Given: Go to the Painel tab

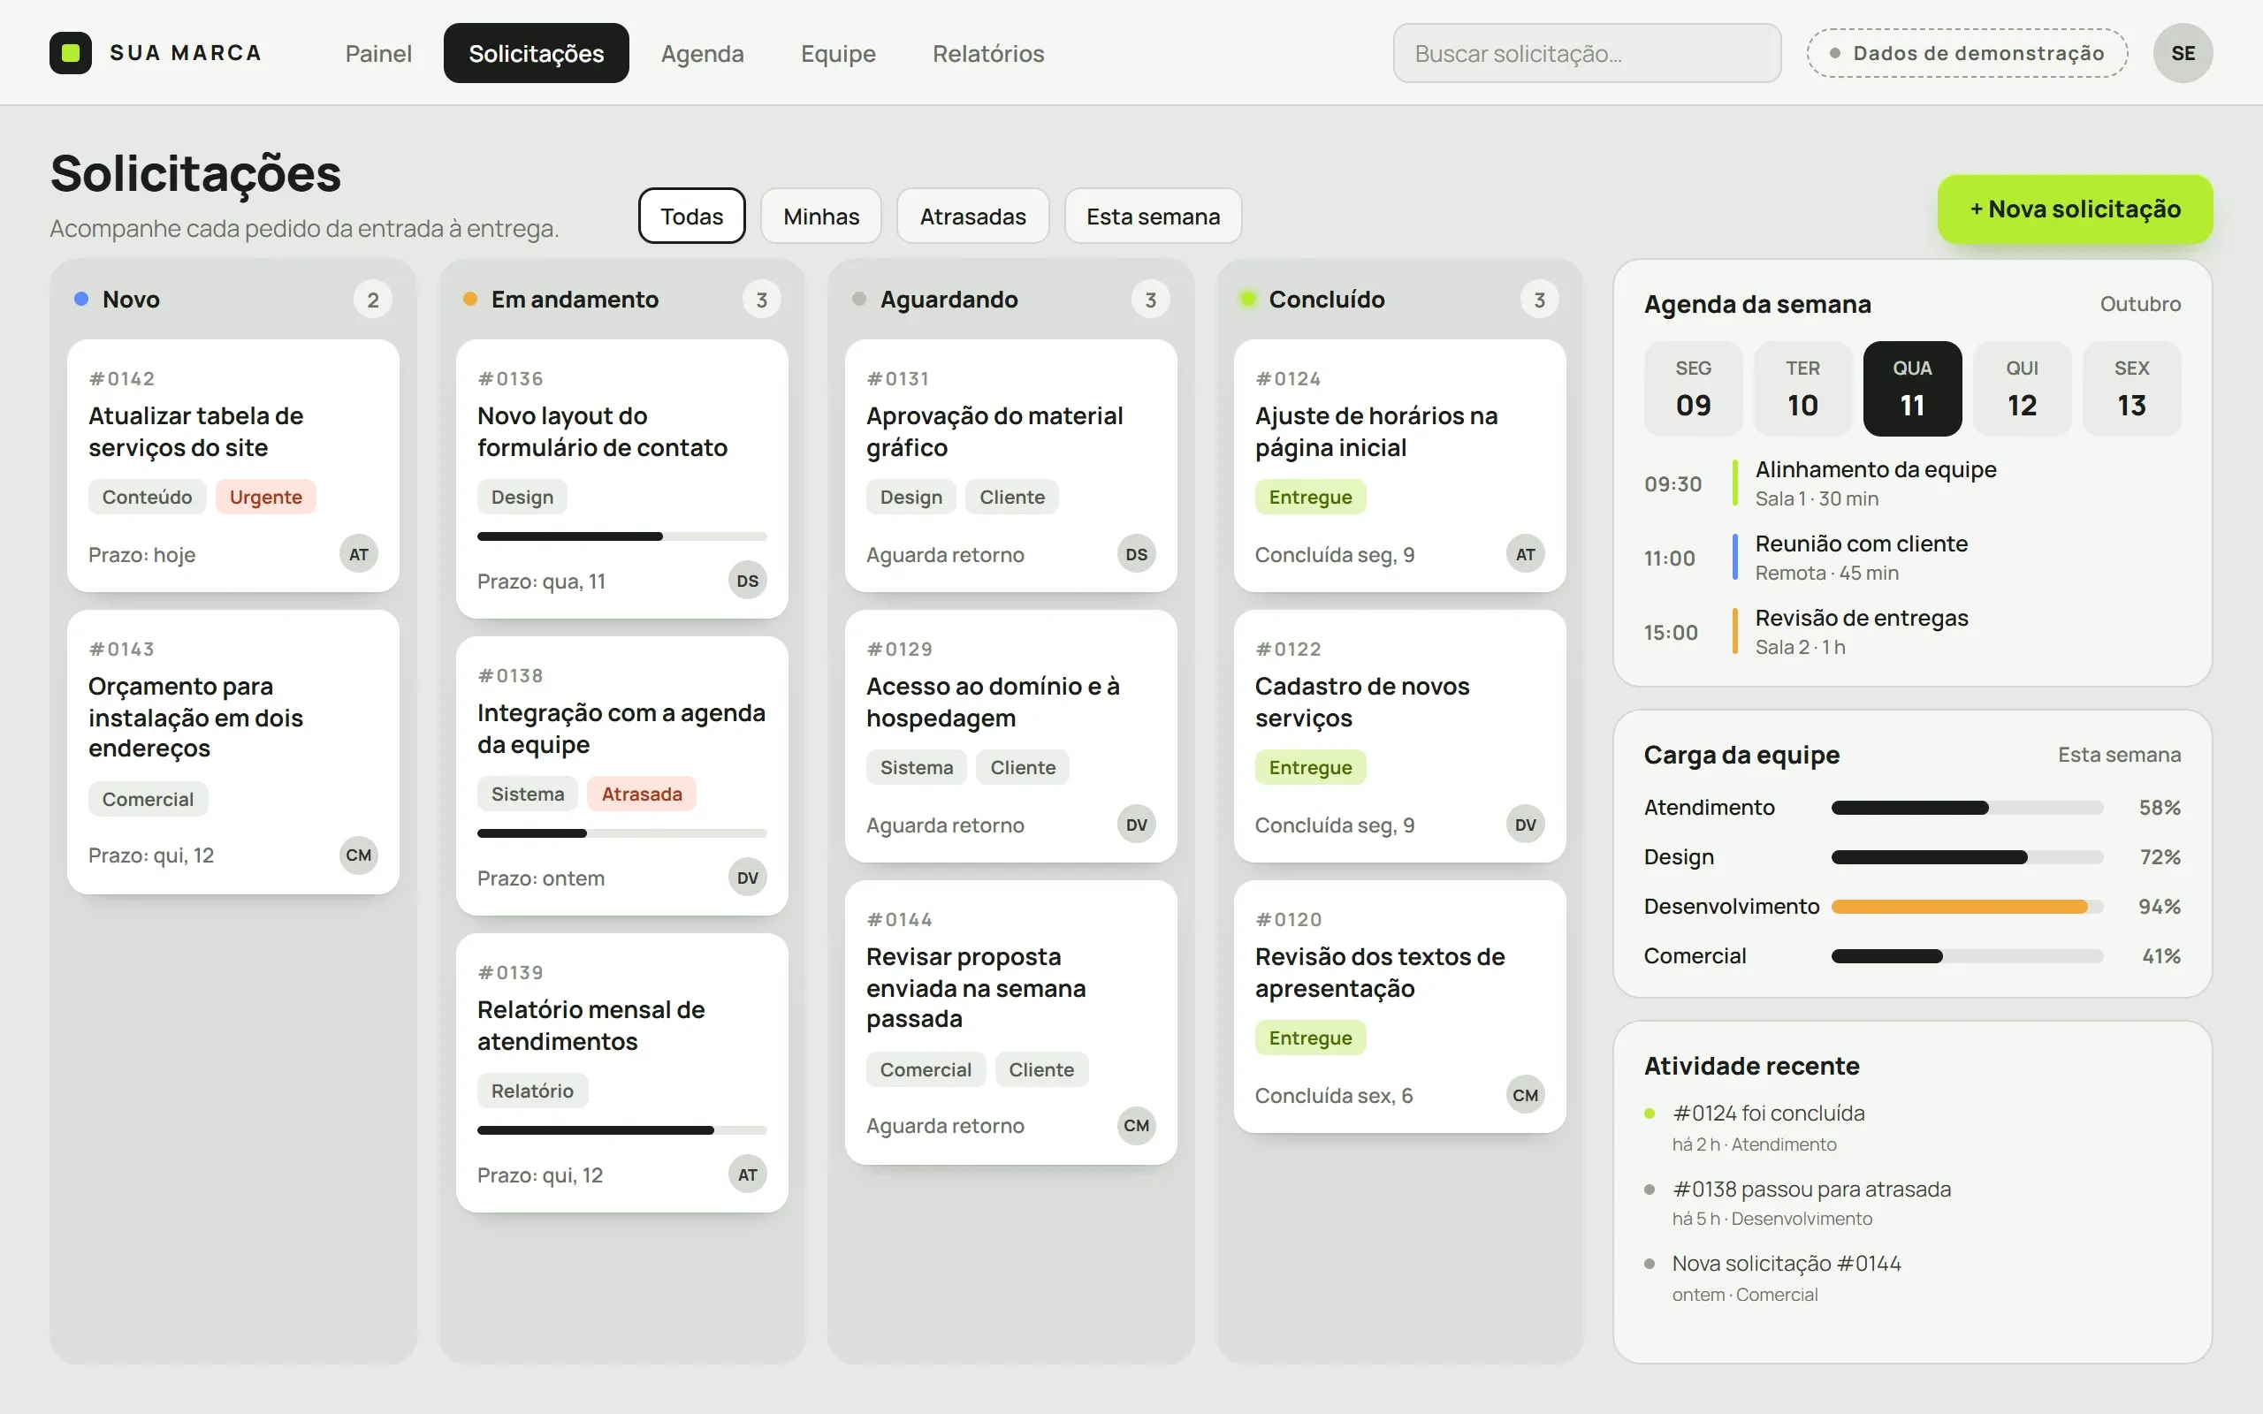Looking at the screenshot, I should (x=377, y=53).
